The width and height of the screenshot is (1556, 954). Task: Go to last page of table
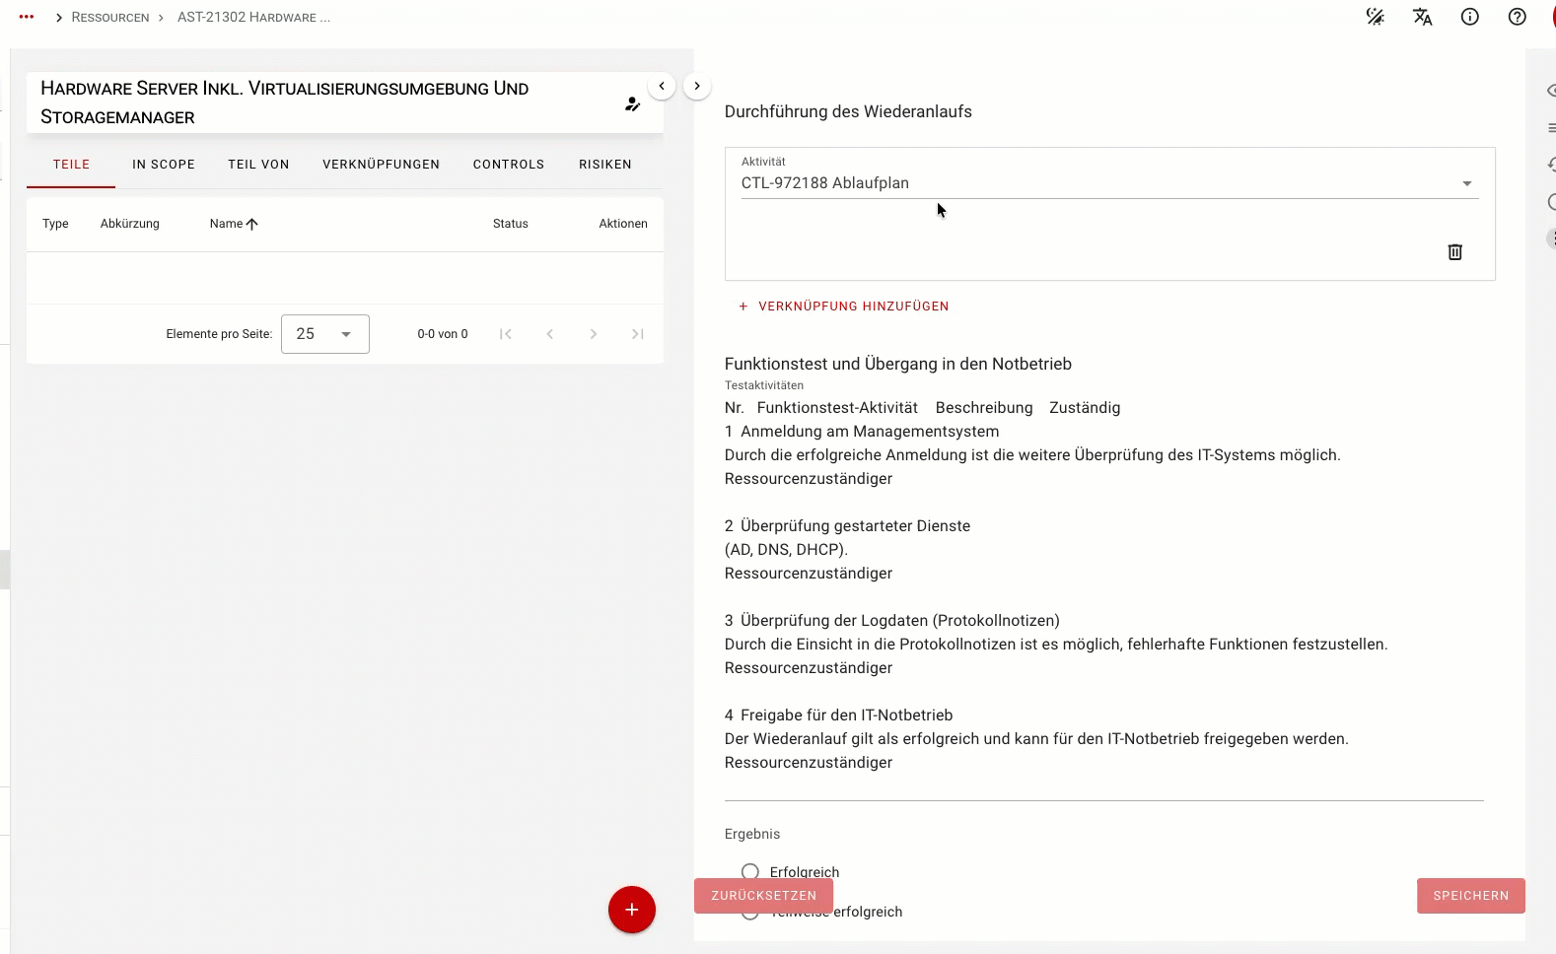coord(638,334)
